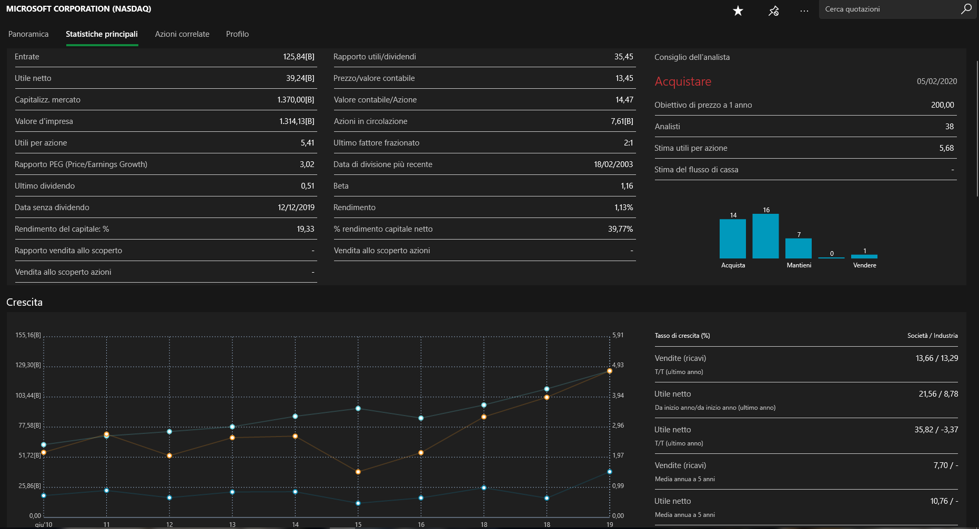The image size is (979, 529).
Task: Click the analyst bar showing 16
Action: pyautogui.click(x=765, y=236)
